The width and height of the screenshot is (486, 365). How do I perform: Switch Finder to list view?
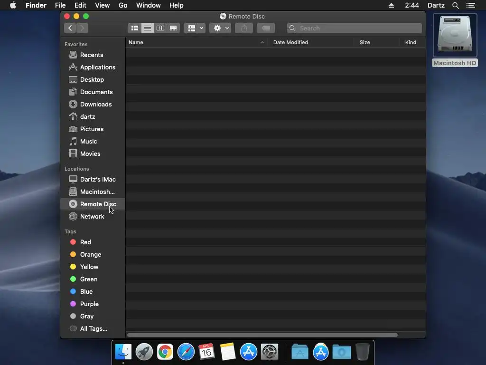click(x=148, y=28)
